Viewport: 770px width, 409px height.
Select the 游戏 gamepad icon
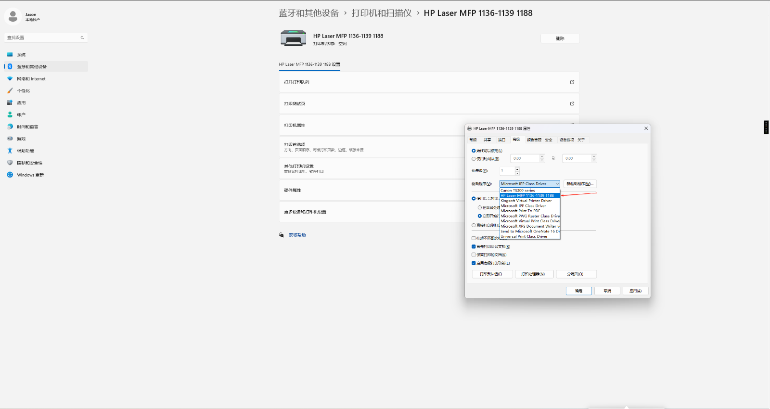(10, 139)
